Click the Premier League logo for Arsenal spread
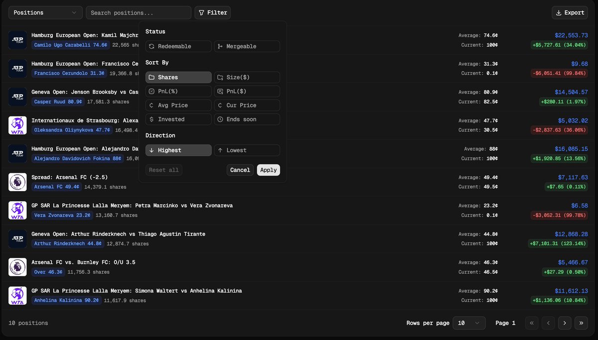 click(17, 182)
